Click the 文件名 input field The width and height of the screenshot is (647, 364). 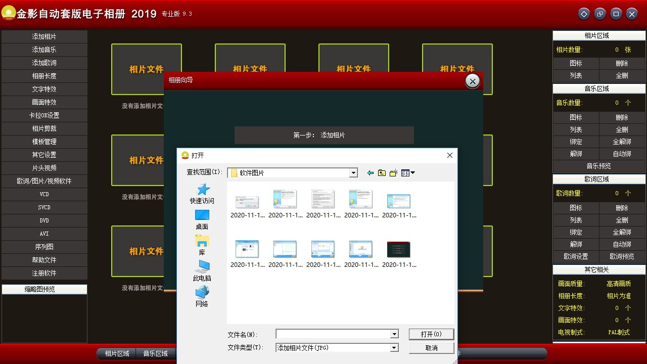tap(333, 334)
